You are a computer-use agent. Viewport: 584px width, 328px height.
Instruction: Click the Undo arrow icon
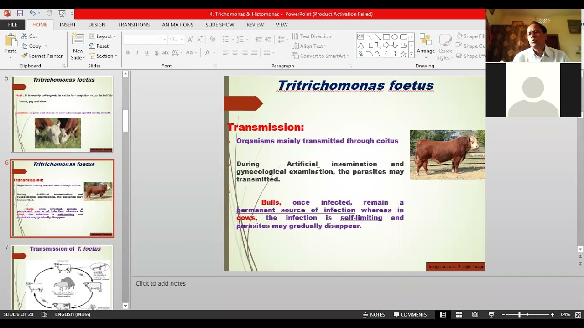click(x=32, y=14)
